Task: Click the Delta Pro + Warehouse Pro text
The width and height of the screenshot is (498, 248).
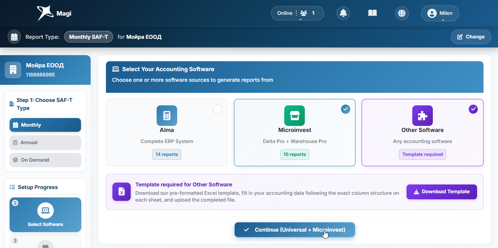Action: click(295, 141)
